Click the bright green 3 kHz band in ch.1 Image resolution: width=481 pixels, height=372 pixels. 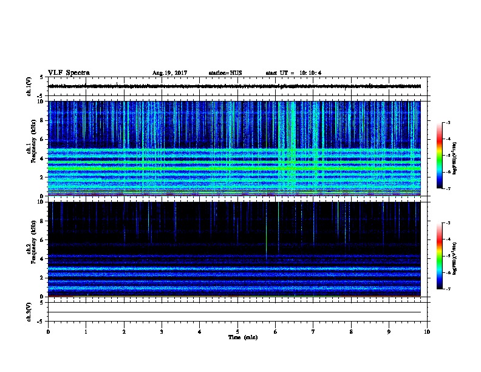pyautogui.click(x=234, y=168)
